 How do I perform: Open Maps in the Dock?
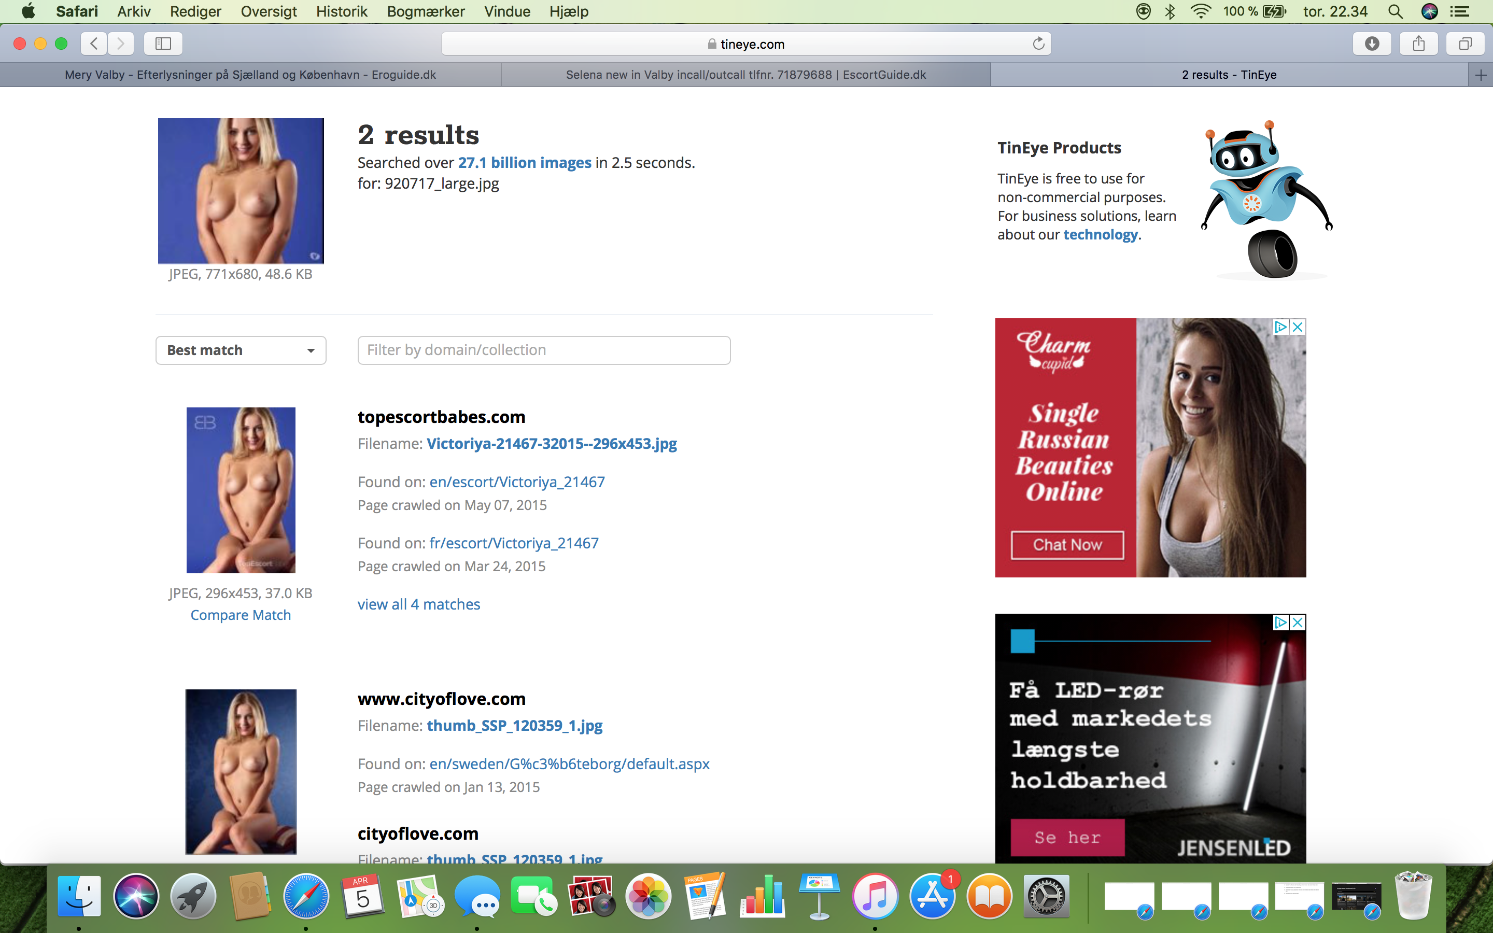pos(419,896)
